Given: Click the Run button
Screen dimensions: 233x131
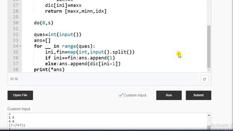Looking at the screenshot, I should 169,95.
